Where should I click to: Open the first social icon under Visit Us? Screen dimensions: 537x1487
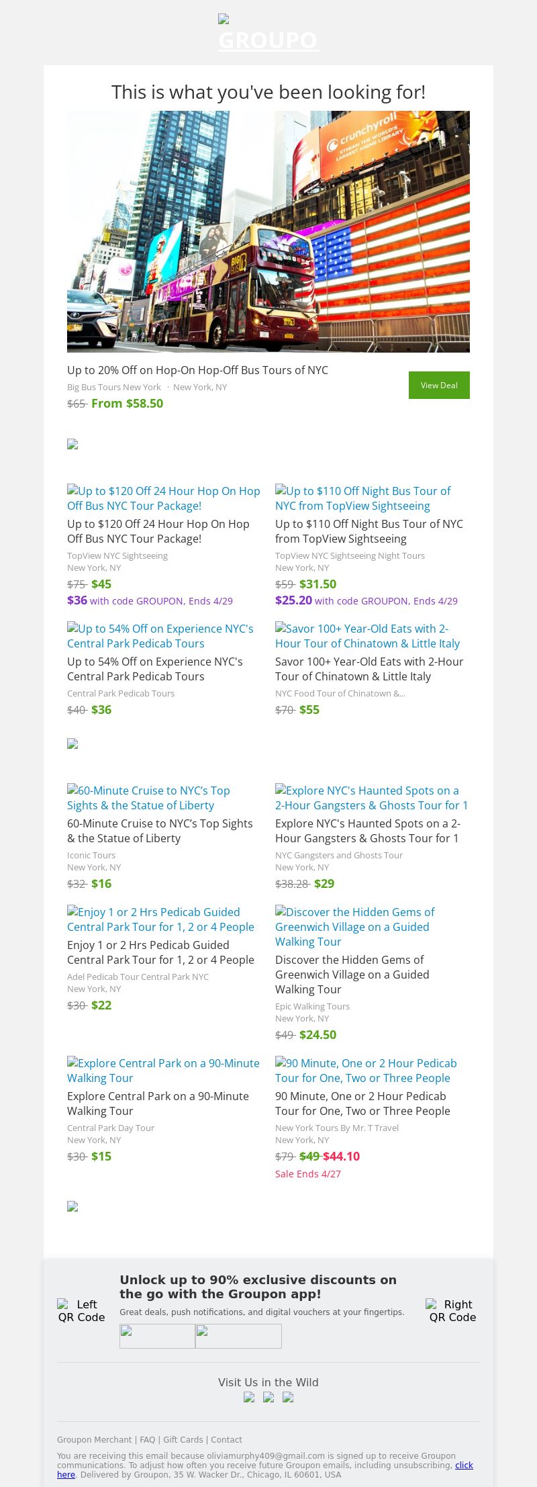coord(249,1398)
